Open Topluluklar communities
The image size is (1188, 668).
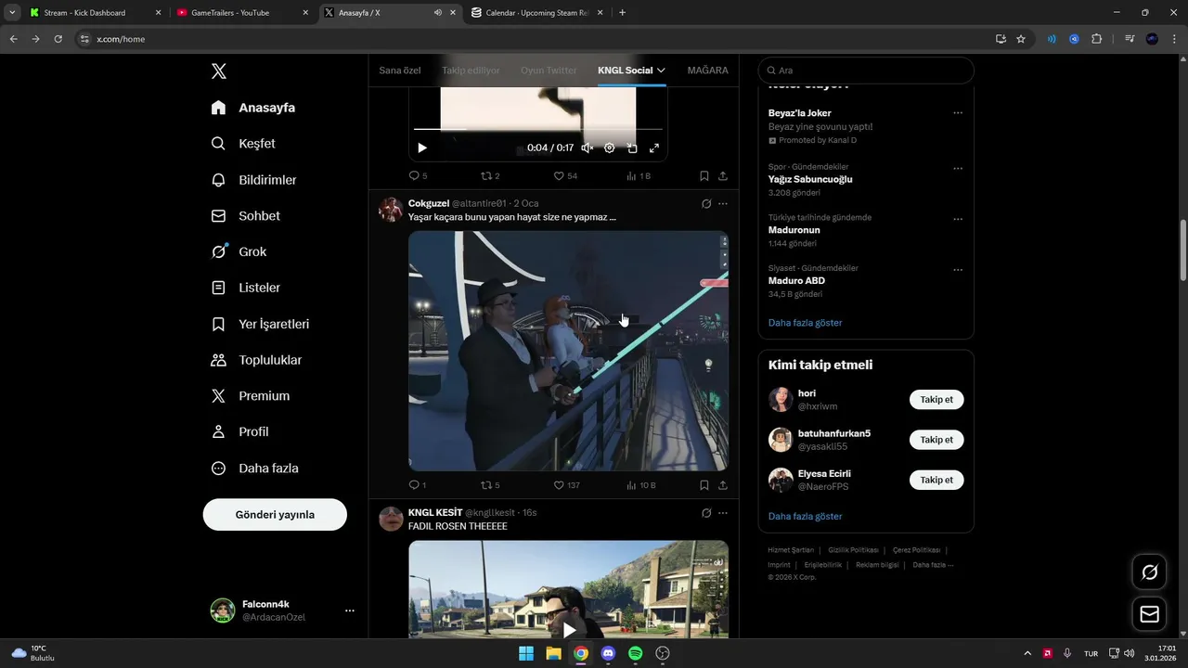256,360
